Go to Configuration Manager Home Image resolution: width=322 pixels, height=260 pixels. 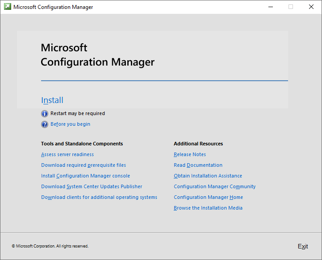(x=208, y=197)
